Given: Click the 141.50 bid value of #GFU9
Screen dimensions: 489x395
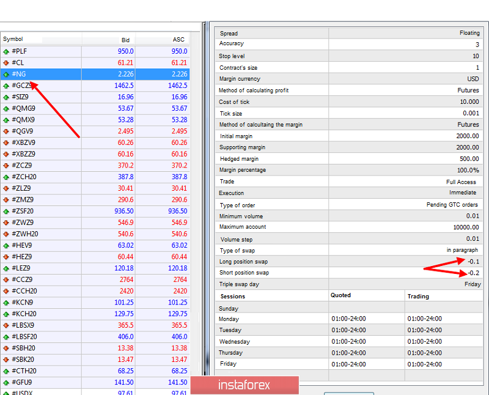Looking at the screenshot, I should coord(124,382).
